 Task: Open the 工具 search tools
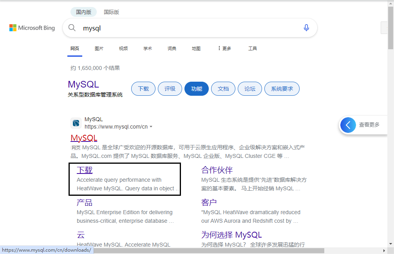pos(253,48)
